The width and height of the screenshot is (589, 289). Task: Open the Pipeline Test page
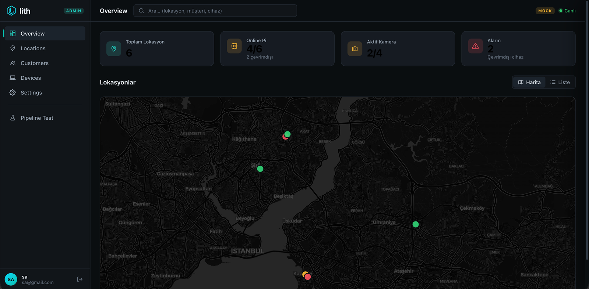pos(44,118)
